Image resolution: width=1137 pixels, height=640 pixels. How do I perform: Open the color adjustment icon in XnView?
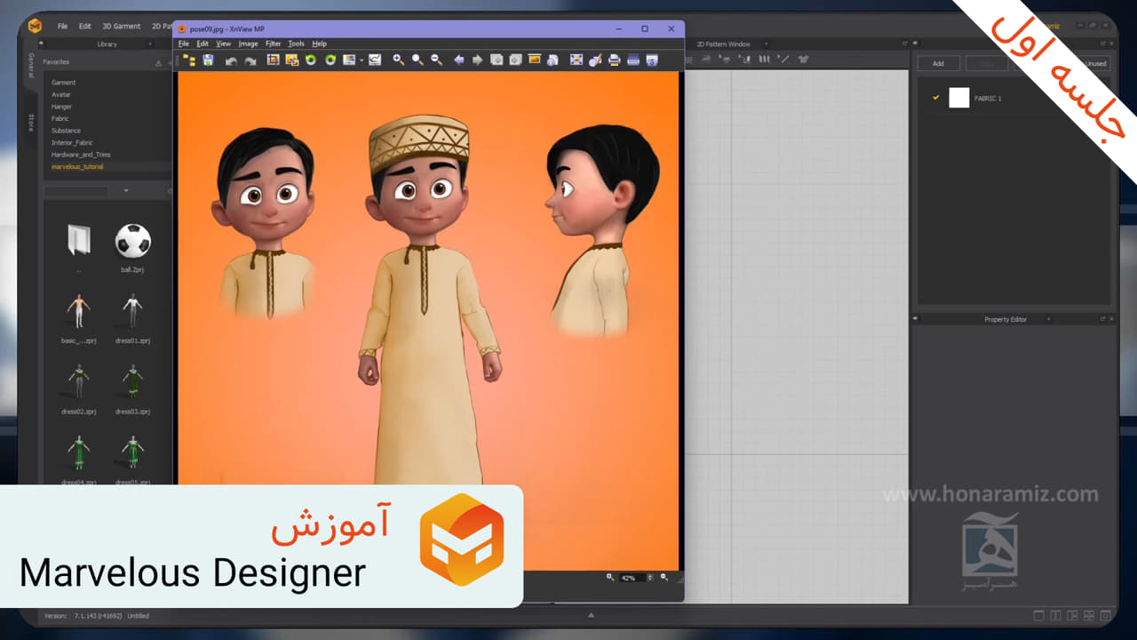tap(349, 60)
